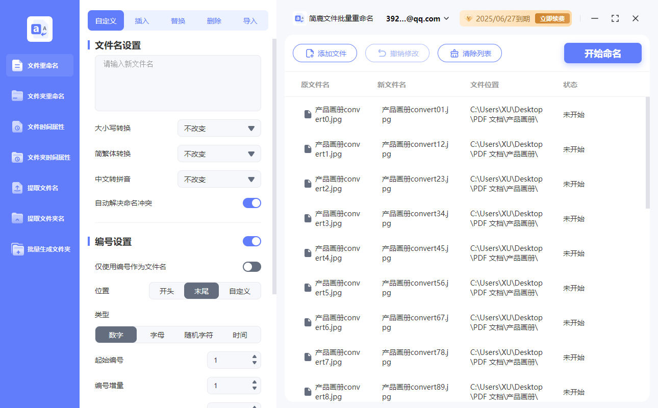658x408 pixels.
Task: Type a name in the 请输入新文件名 field
Action: coord(178,82)
